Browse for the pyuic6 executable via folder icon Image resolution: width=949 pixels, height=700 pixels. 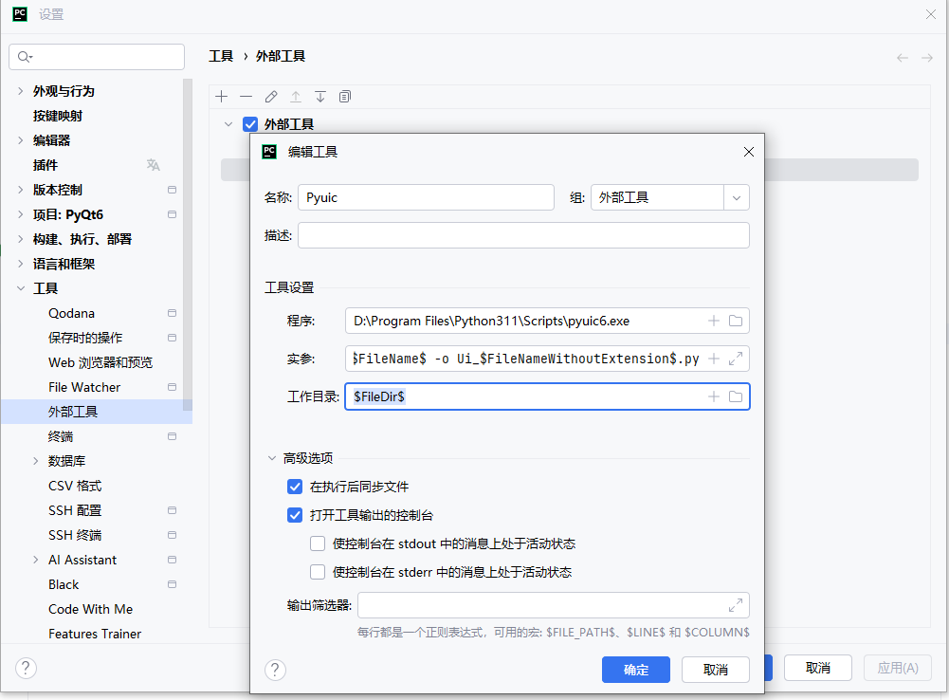[x=734, y=320]
